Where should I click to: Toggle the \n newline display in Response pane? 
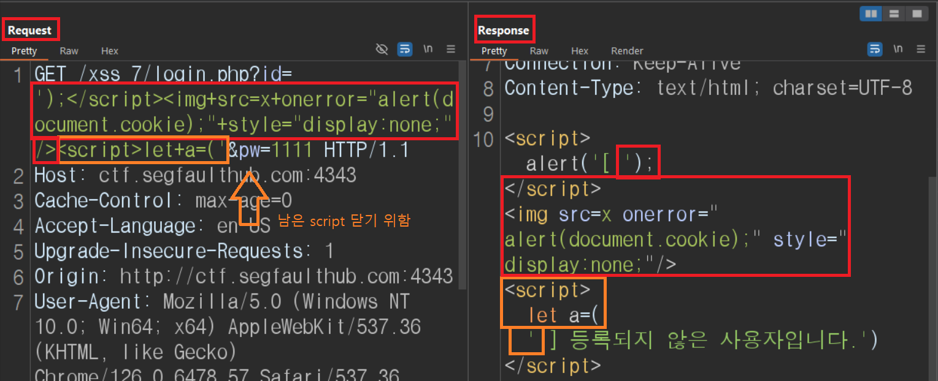(x=898, y=50)
